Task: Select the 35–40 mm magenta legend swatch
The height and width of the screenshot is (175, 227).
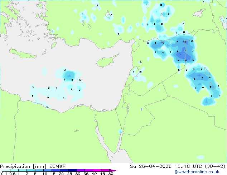Action: coord(88,170)
